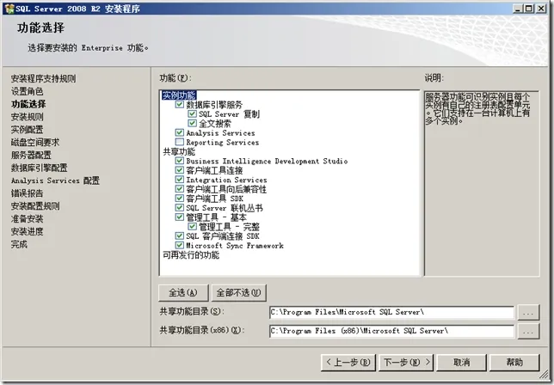Screen dimensions: 554x385
Task: Select the 错误报告 step in sidebar
Action: pos(28,193)
